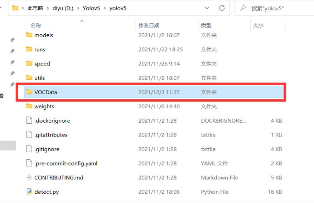Image resolution: width=314 pixels, height=203 pixels.
Task: Sort by 大小 column header
Action: [x=259, y=25]
